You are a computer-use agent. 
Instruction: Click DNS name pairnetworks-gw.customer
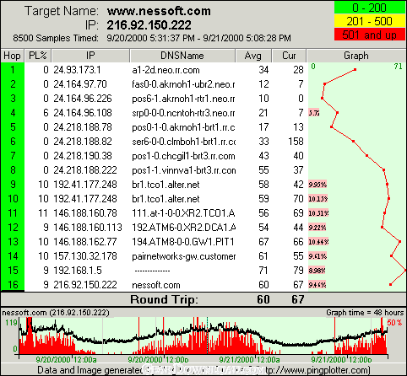coord(184,256)
